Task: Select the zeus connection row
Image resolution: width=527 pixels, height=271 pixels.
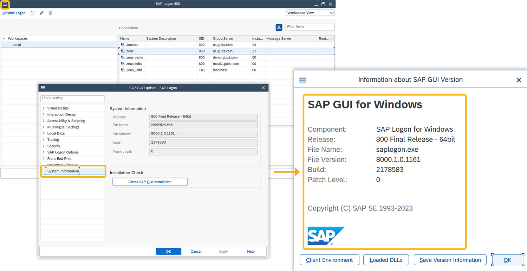Action: [x=227, y=51]
